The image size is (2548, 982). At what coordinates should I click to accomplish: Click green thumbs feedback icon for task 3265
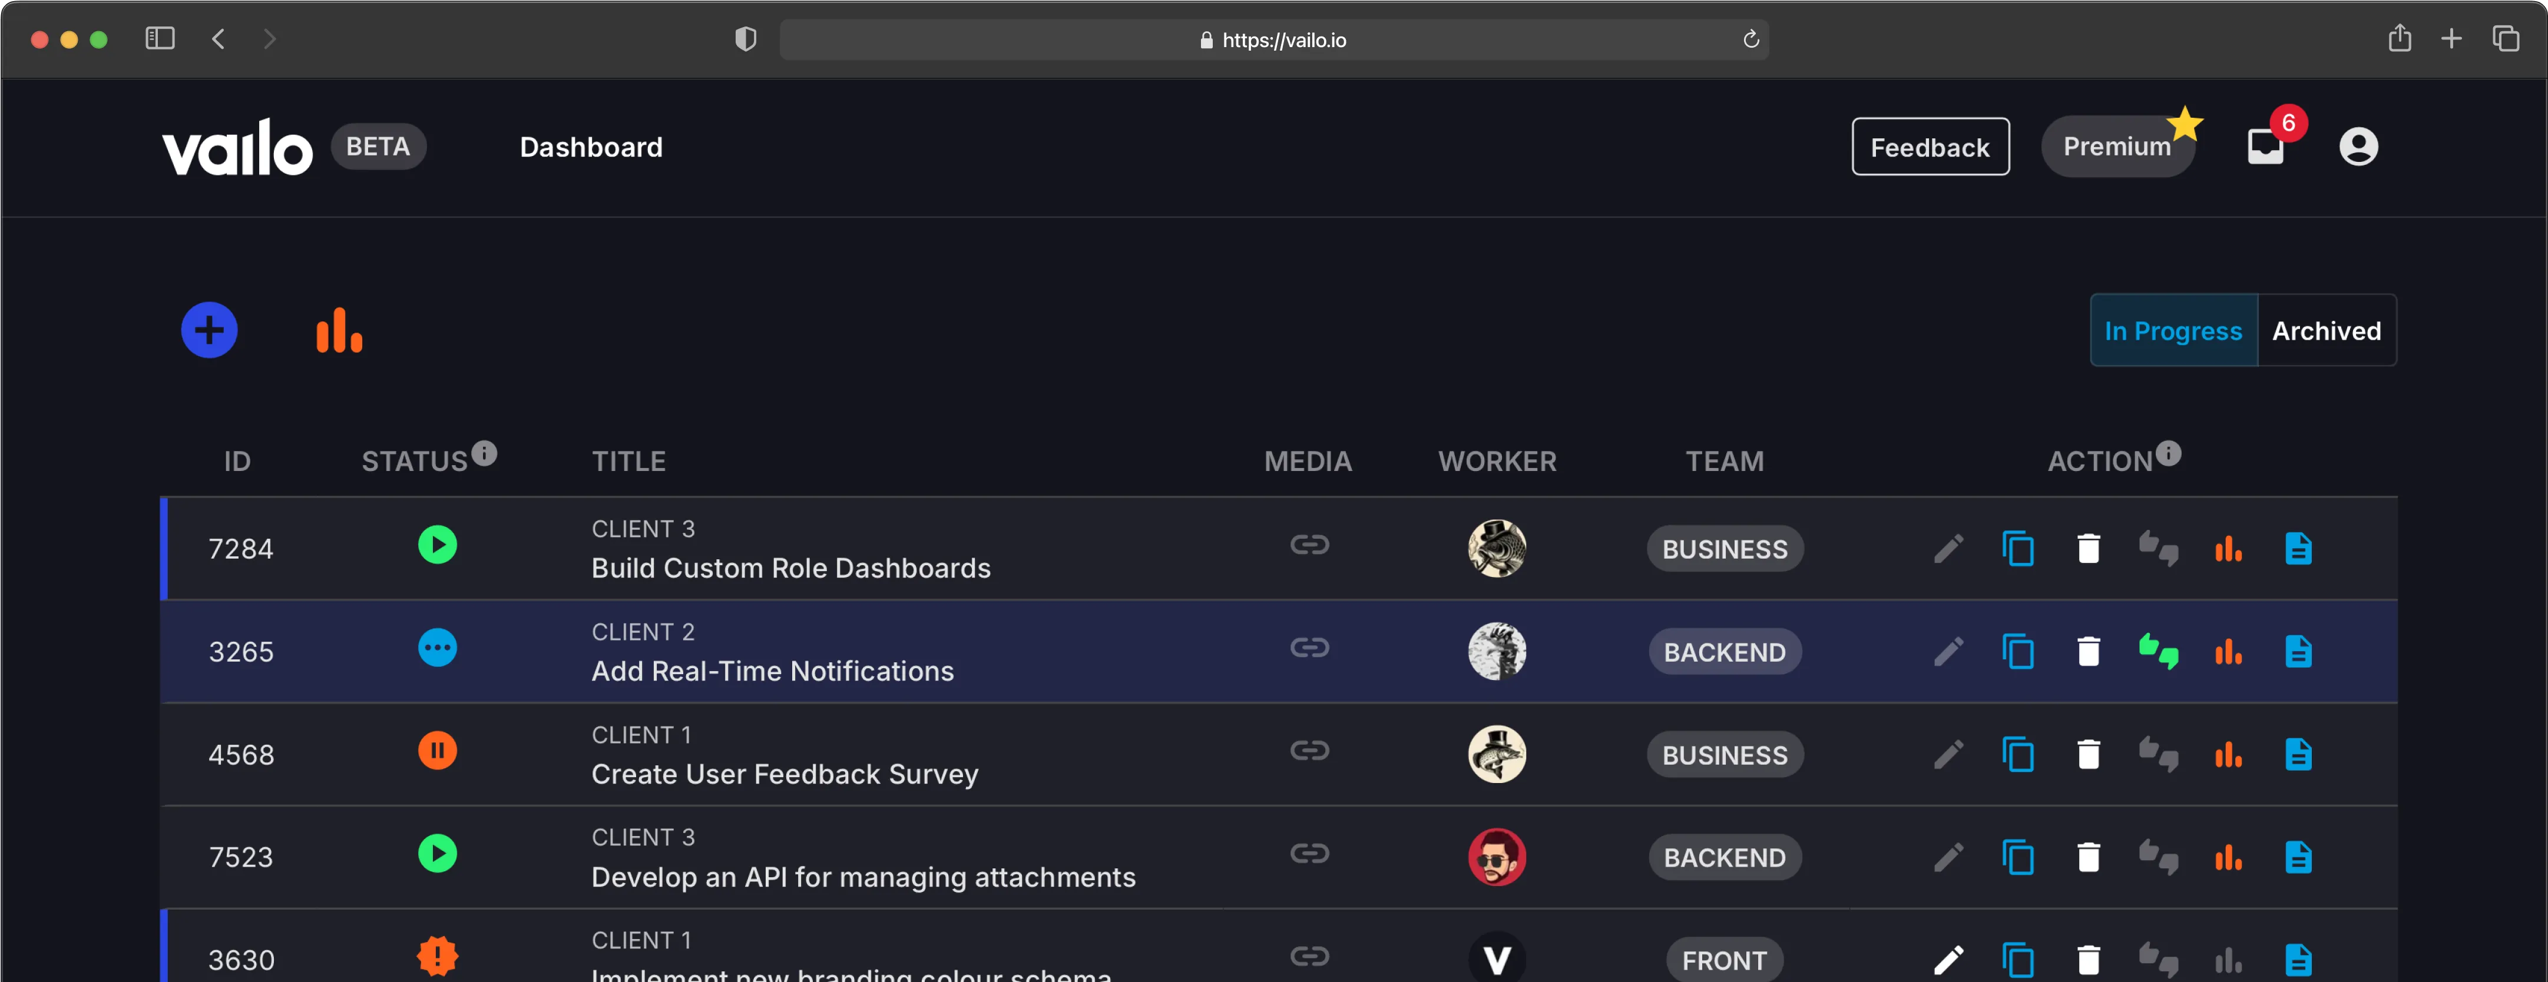2158,652
